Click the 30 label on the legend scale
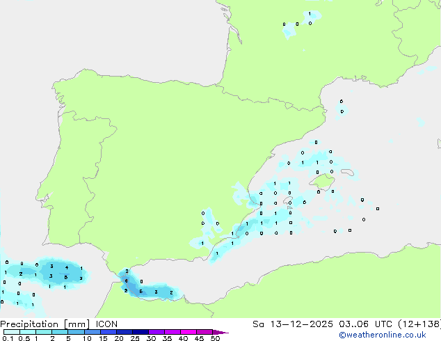 (151, 338)
